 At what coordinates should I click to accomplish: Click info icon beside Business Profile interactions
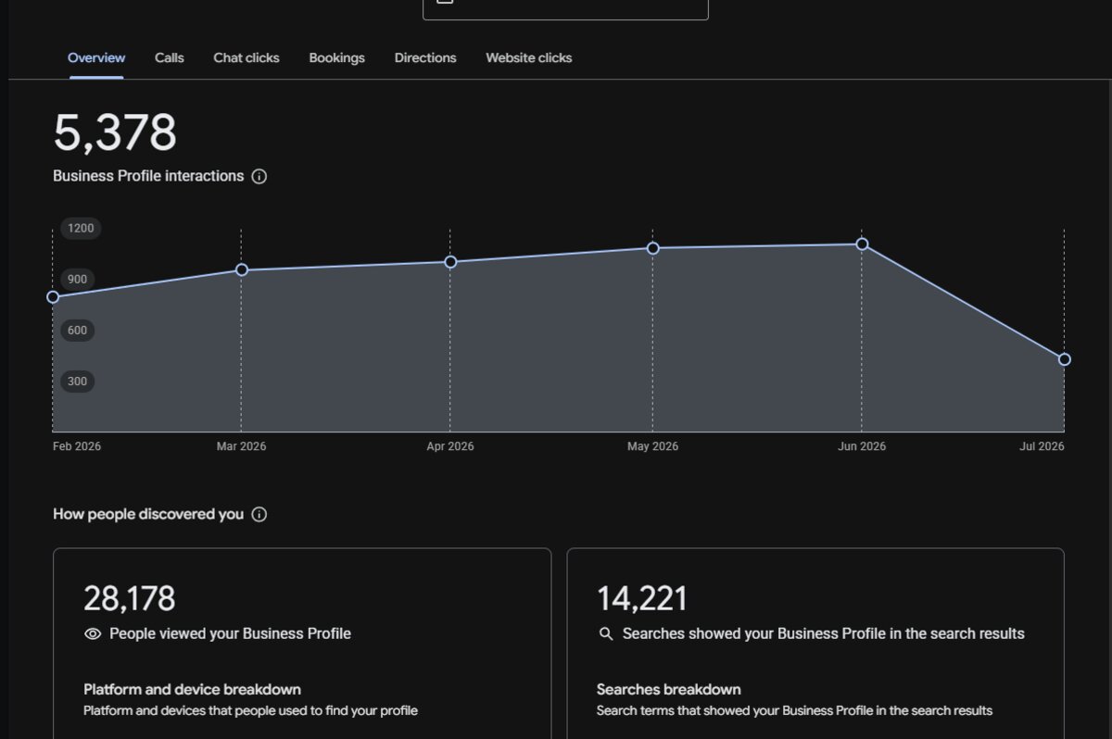click(259, 176)
